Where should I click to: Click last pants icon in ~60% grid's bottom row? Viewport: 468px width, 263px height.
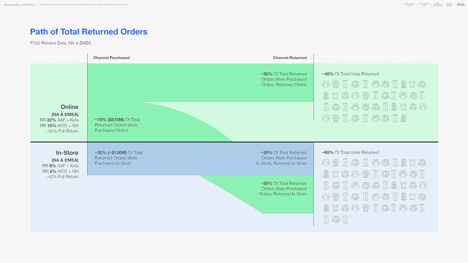pos(345,219)
